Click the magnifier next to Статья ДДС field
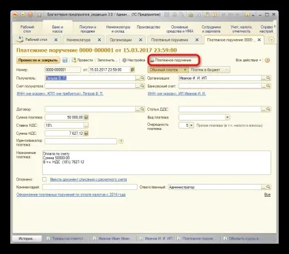 pos(269,109)
